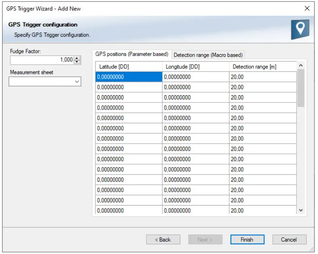Screen dimensions: 318x254
Task: Increase Fudge Factor with the up arrow
Action: click(x=77, y=58)
